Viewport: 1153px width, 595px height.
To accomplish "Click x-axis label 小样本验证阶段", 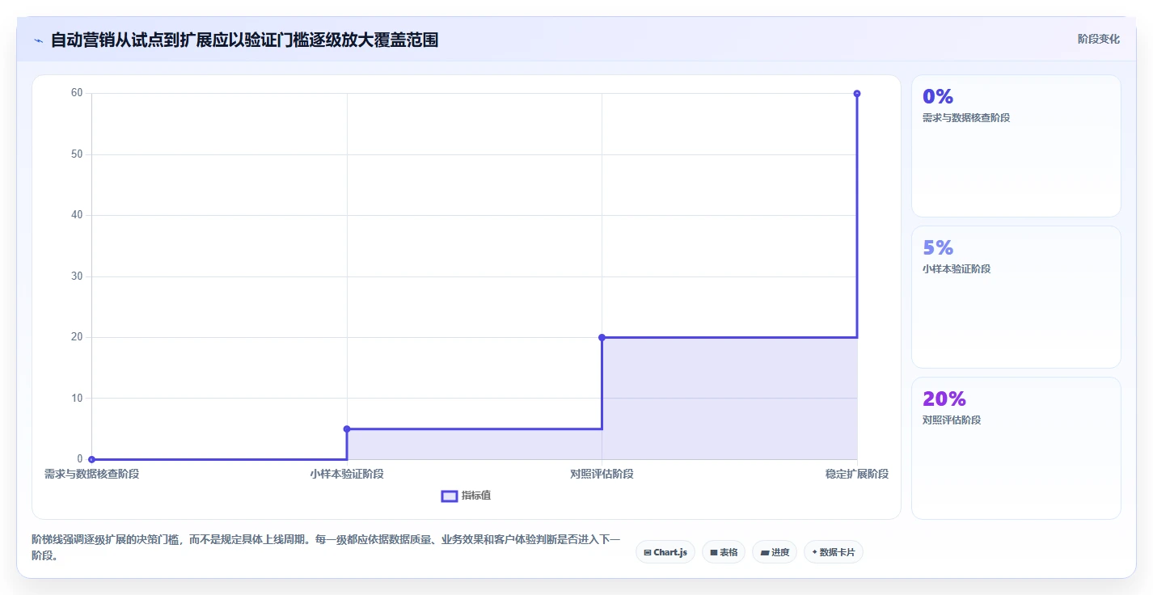I will click(x=347, y=474).
